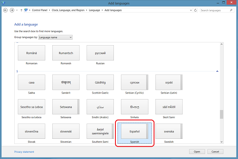Screen dimensions: 238x159
Task: Expand the address bar history dropdown
Action: point(191,10)
